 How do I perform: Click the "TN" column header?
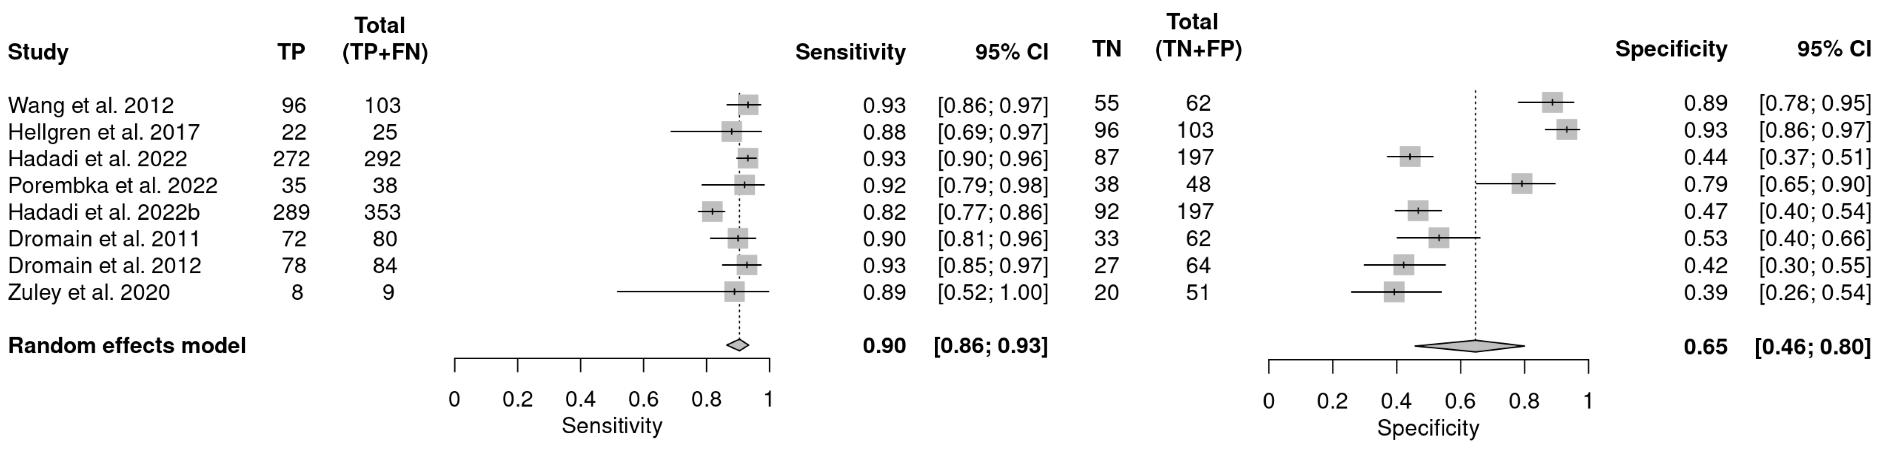(1106, 49)
